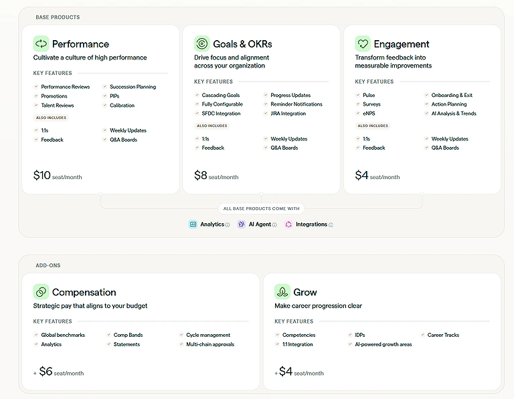Click the Performance product icon
The width and height of the screenshot is (514, 399).
[41, 43]
